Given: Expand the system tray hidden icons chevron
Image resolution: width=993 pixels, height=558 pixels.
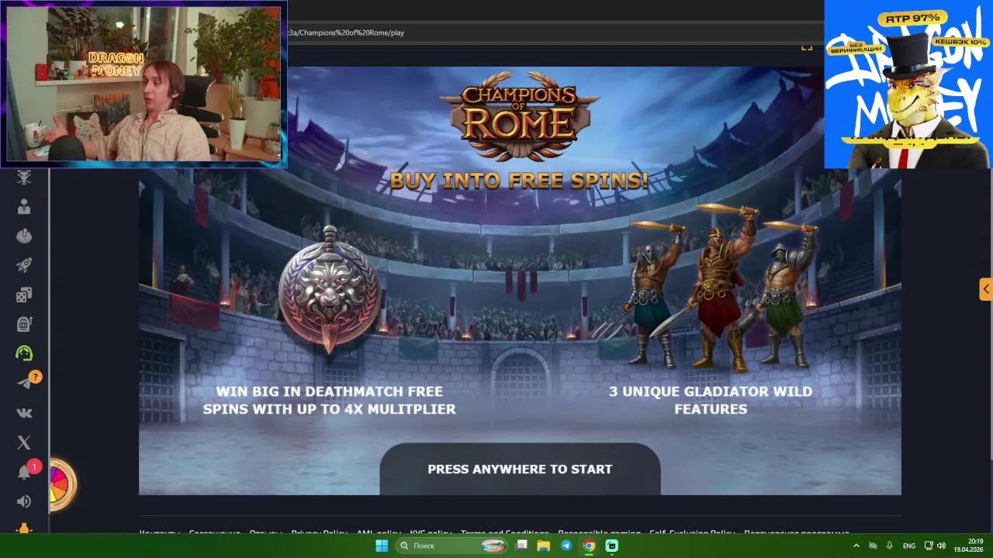Looking at the screenshot, I should [856, 546].
